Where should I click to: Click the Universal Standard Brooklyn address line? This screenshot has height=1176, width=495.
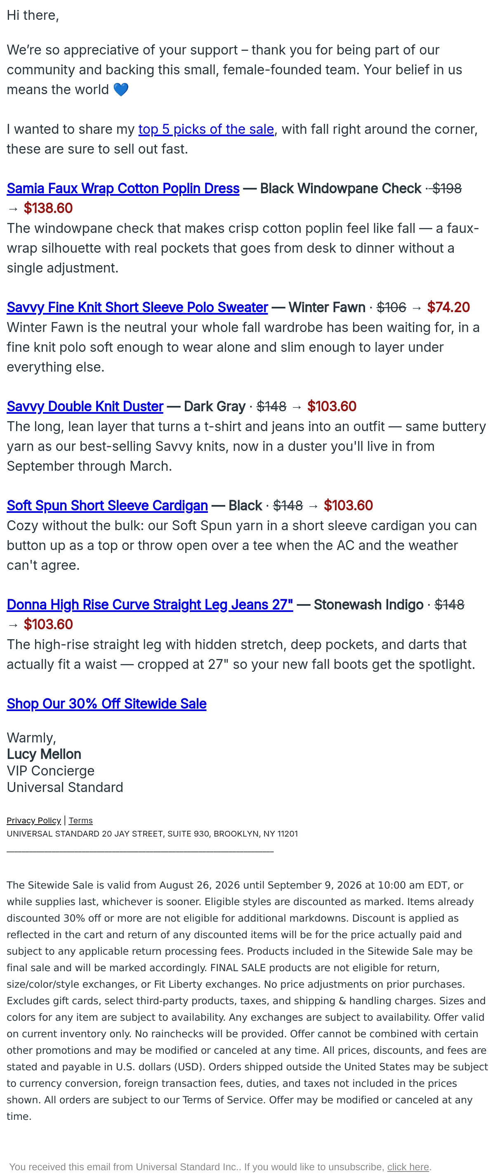tap(152, 834)
